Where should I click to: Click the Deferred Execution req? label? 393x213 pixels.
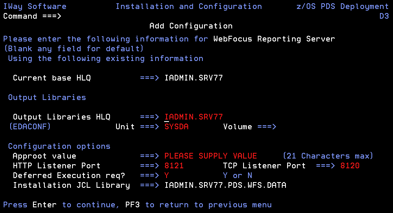pyautogui.click(x=69, y=176)
